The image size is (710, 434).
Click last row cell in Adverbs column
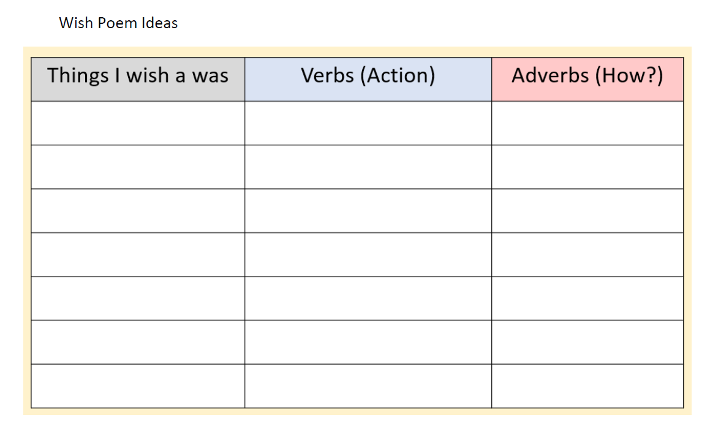(587, 386)
